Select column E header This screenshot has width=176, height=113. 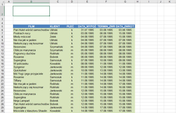(x=87, y=2)
